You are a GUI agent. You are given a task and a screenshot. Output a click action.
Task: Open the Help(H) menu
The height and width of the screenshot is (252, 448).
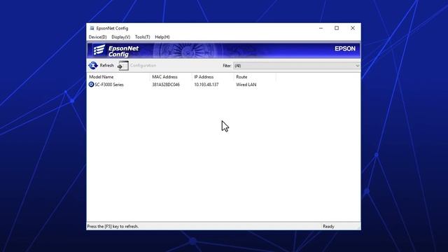(162, 37)
